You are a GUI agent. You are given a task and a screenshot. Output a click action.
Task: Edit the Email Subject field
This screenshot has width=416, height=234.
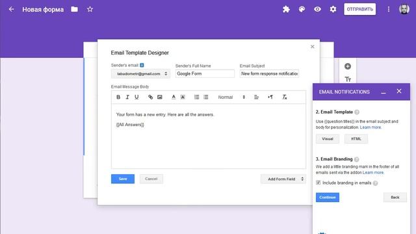(x=269, y=73)
